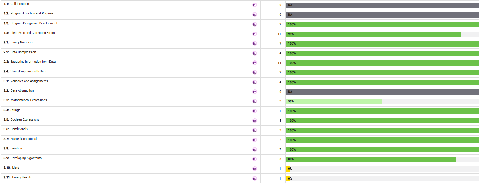Select the 88% Developing Algorithms bar
480x183 pixels.
382,159
